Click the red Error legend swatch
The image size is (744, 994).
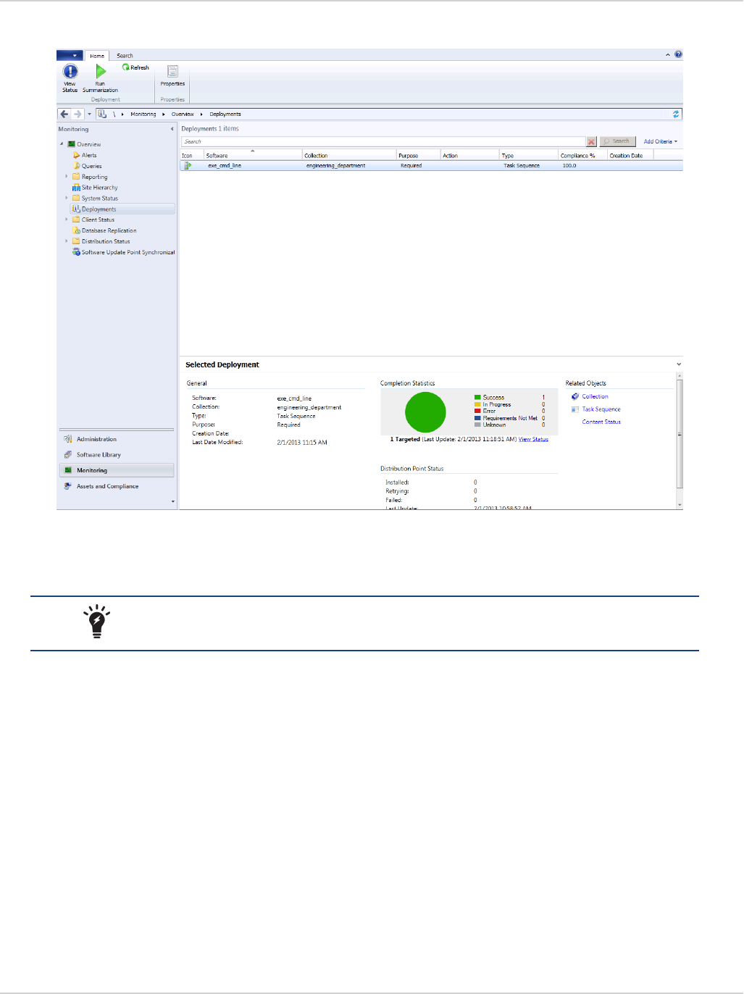[x=477, y=411]
